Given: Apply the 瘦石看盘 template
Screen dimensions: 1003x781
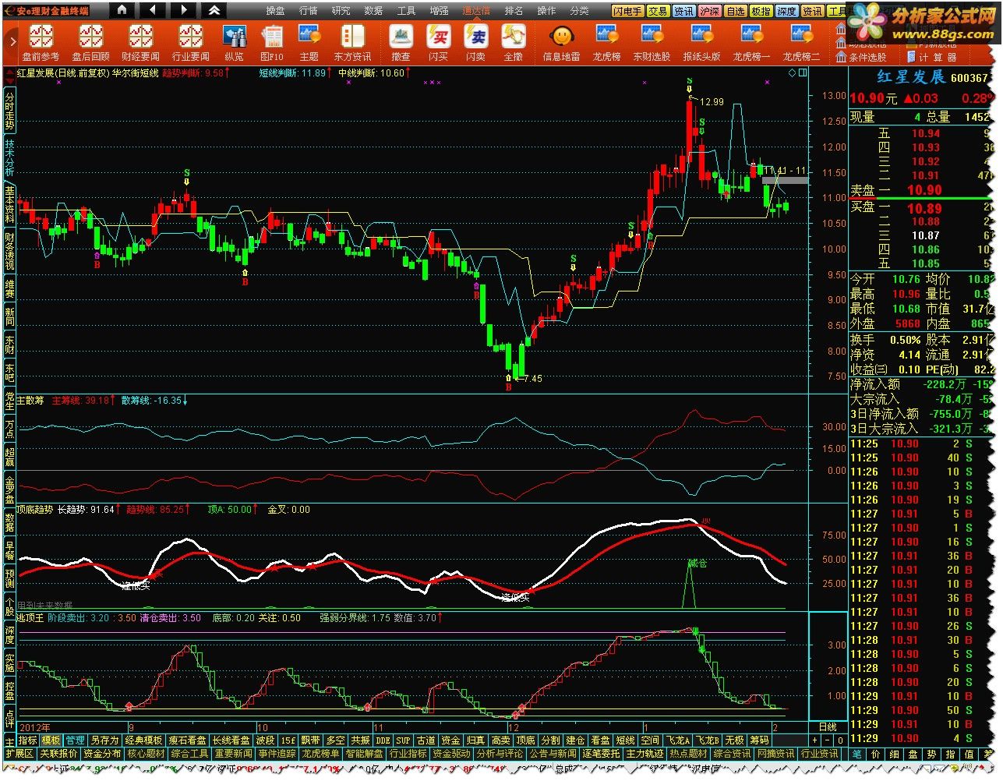Looking at the screenshot, I should click(x=187, y=740).
